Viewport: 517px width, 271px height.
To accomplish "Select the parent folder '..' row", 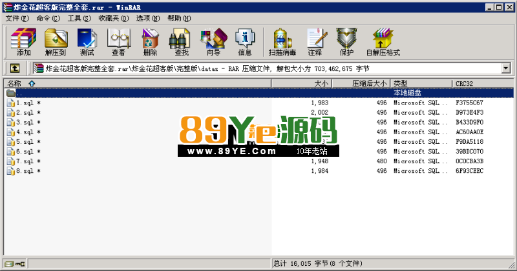I will (259, 93).
